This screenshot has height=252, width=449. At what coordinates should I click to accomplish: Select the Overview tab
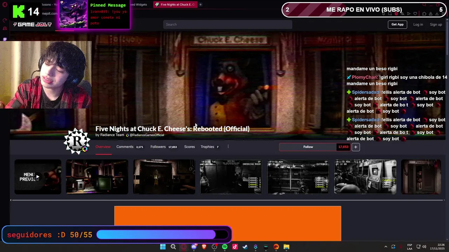tap(103, 147)
